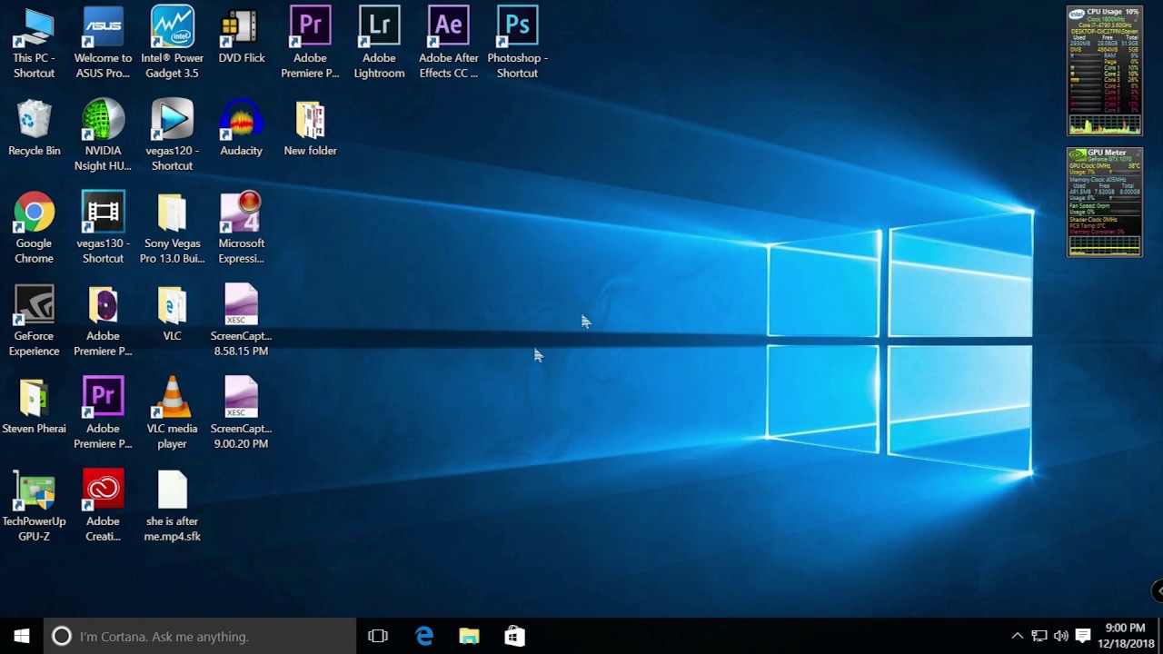The image size is (1163, 654).
Task: Open the network status tray icon
Action: 1039,636
